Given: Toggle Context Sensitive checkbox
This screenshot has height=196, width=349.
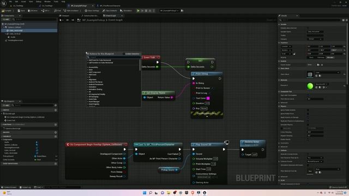Looking at the screenshot, I should [x=124, y=54].
